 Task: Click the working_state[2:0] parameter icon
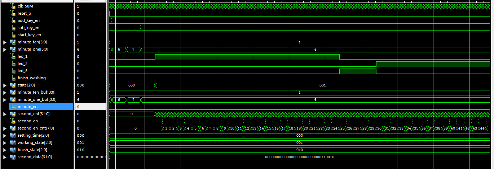coord(13,142)
